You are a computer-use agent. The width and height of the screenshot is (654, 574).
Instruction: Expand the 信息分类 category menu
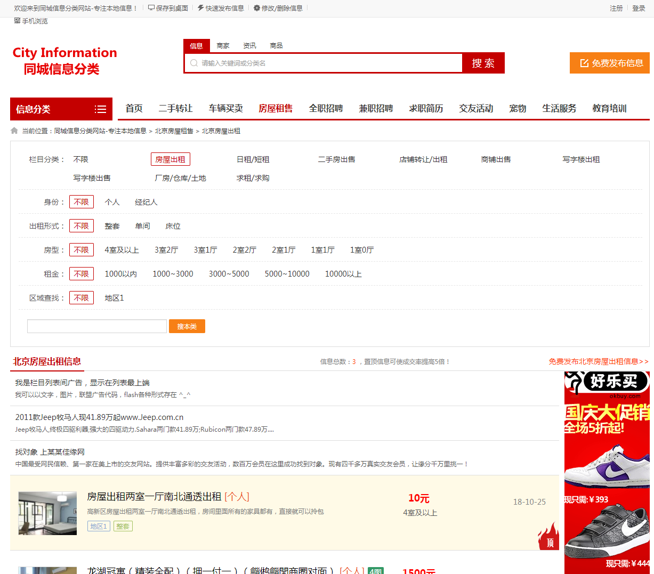click(x=100, y=109)
